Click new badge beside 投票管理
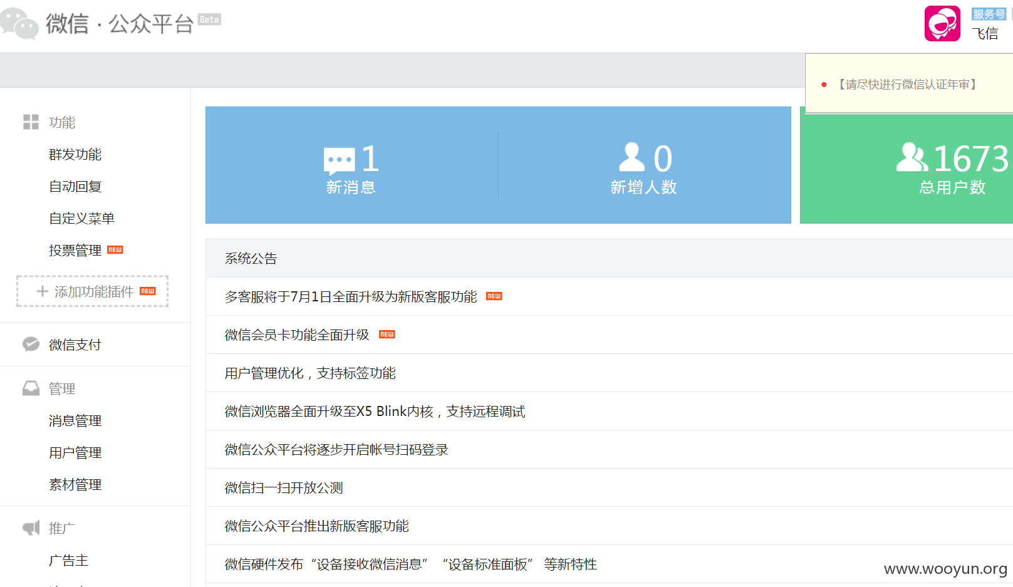The height and width of the screenshot is (587, 1013). pyautogui.click(x=115, y=250)
